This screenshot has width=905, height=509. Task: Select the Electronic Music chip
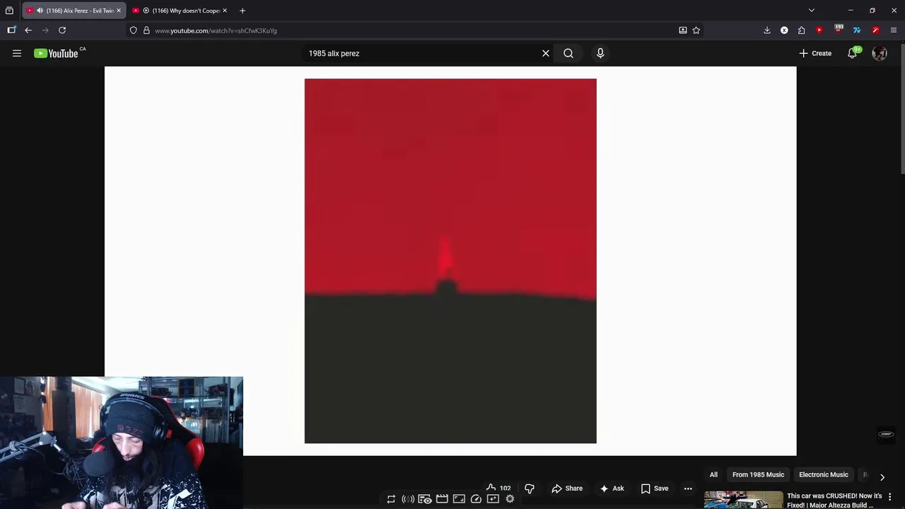(x=823, y=474)
